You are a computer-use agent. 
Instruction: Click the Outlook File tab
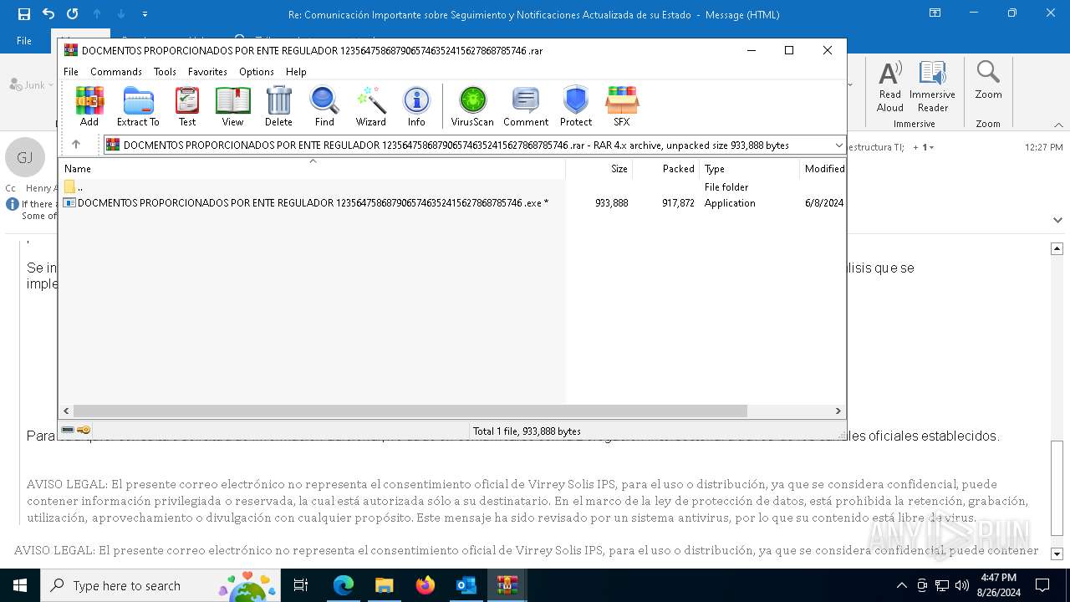tap(24, 40)
